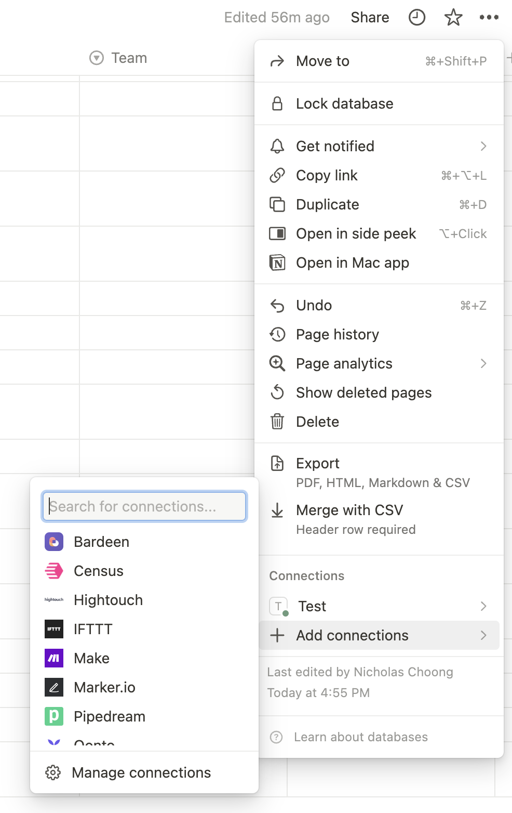This screenshot has height=813, width=512.
Task: Focus the Search for connections field
Action: click(x=144, y=506)
